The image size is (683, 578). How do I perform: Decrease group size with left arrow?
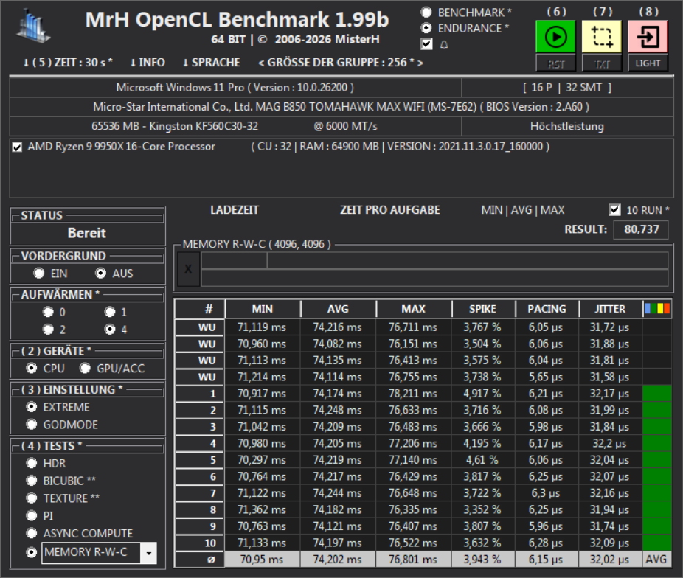point(261,63)
